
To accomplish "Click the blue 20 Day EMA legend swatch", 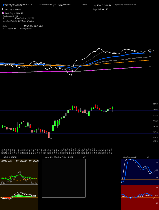I will [3, 5].
